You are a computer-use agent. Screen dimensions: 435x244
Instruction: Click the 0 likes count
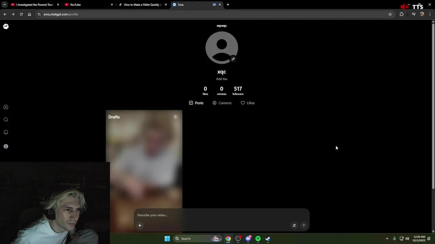pyautogui.click(x=205, y=90)
